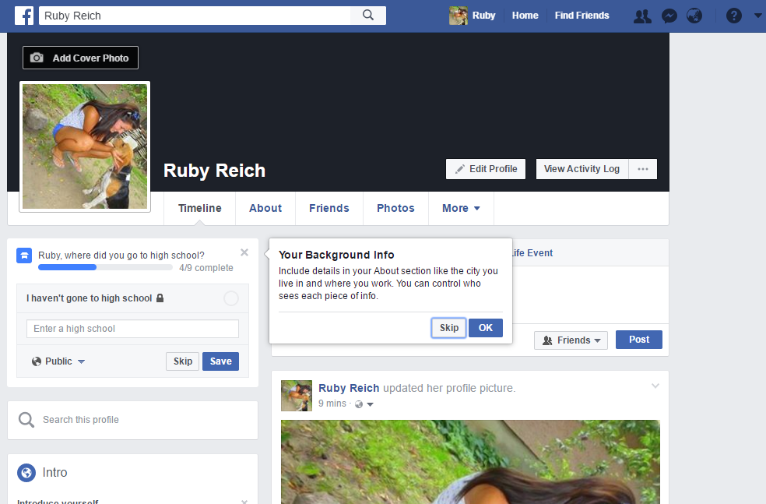This screenshot has width=766, height=504.
Task: Check Friend Requests icon in top bar
Action: [x=641, y=15]
